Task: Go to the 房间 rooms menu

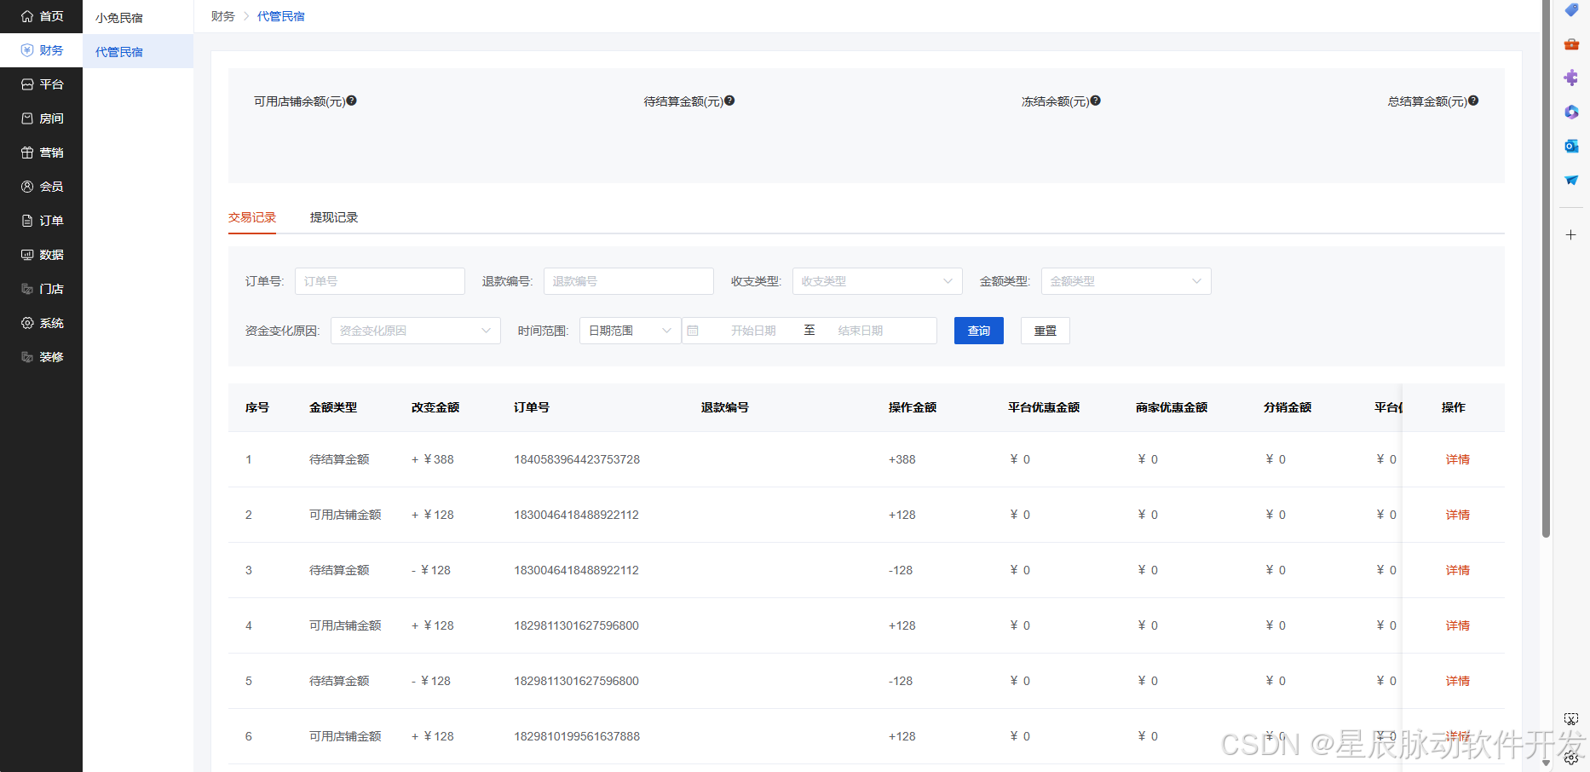Action: point(41,118)
